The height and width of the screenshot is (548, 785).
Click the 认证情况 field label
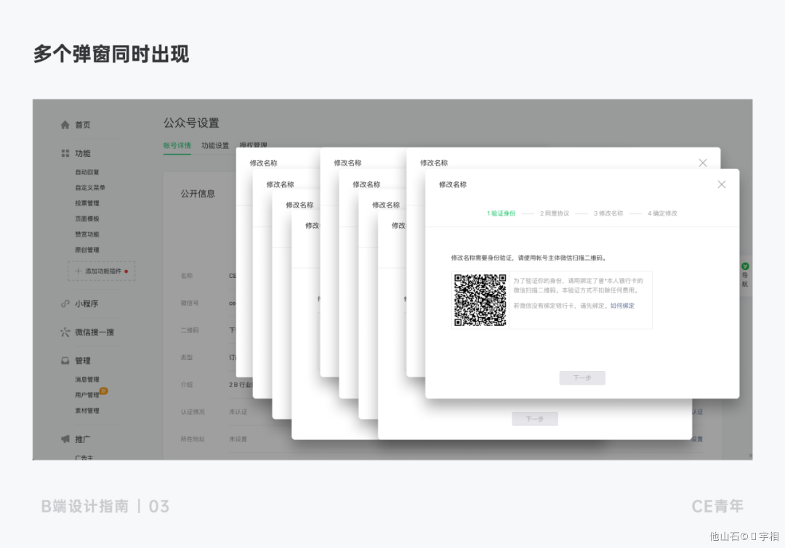(x=193, y=412)
